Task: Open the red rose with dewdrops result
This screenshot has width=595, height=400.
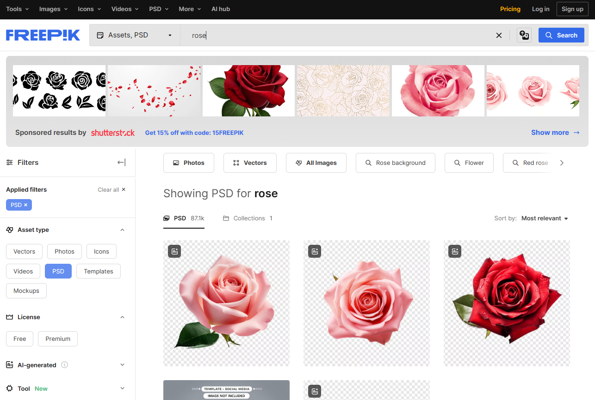Action: tap(507, 303)
